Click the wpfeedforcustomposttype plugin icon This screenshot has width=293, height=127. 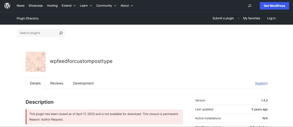tap(35, 61)
